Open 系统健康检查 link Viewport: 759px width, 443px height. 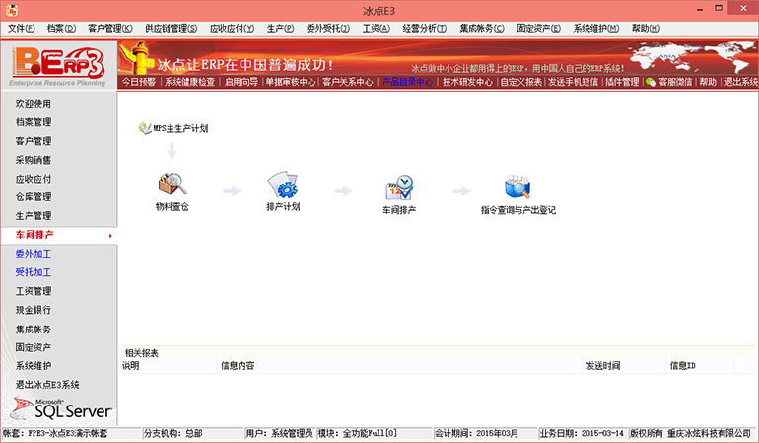coord(189,82)
